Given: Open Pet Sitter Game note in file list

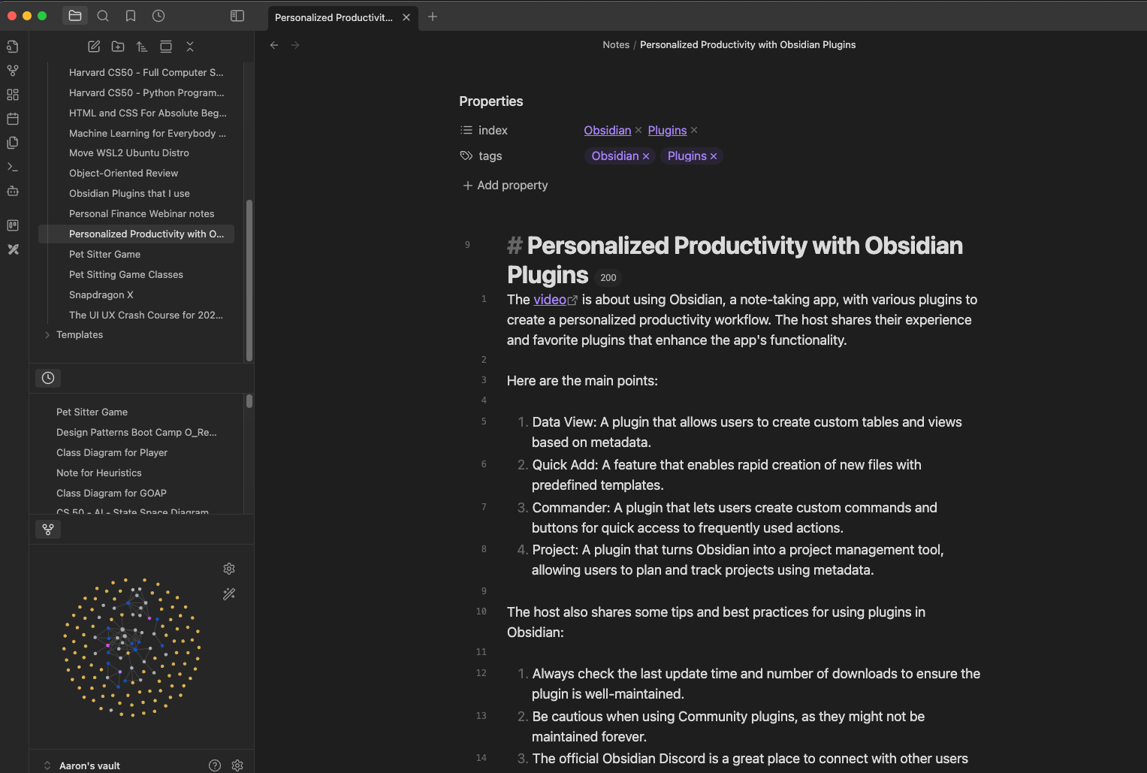Looking at the screenshot, I should click(x=104, y=255).
